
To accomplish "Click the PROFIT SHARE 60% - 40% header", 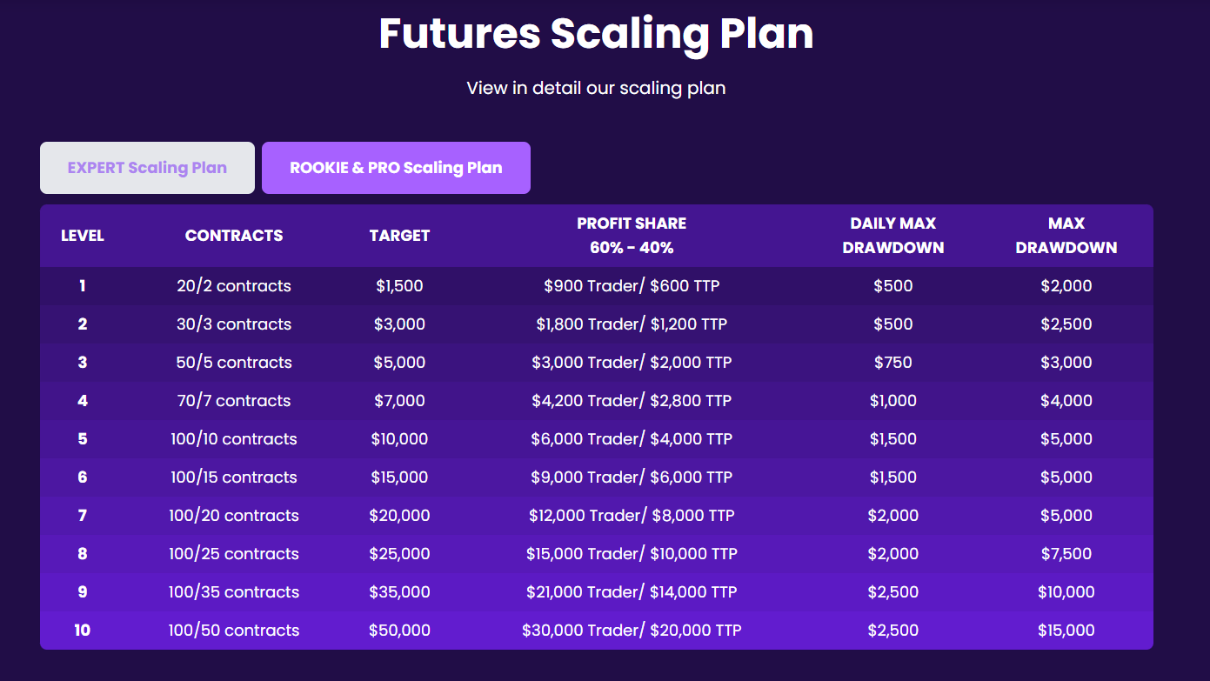I will (632, 236).
